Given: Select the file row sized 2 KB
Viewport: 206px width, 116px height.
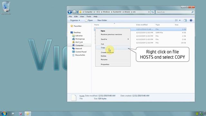Looking at the screenshot, I should click(x=140, y=39).
